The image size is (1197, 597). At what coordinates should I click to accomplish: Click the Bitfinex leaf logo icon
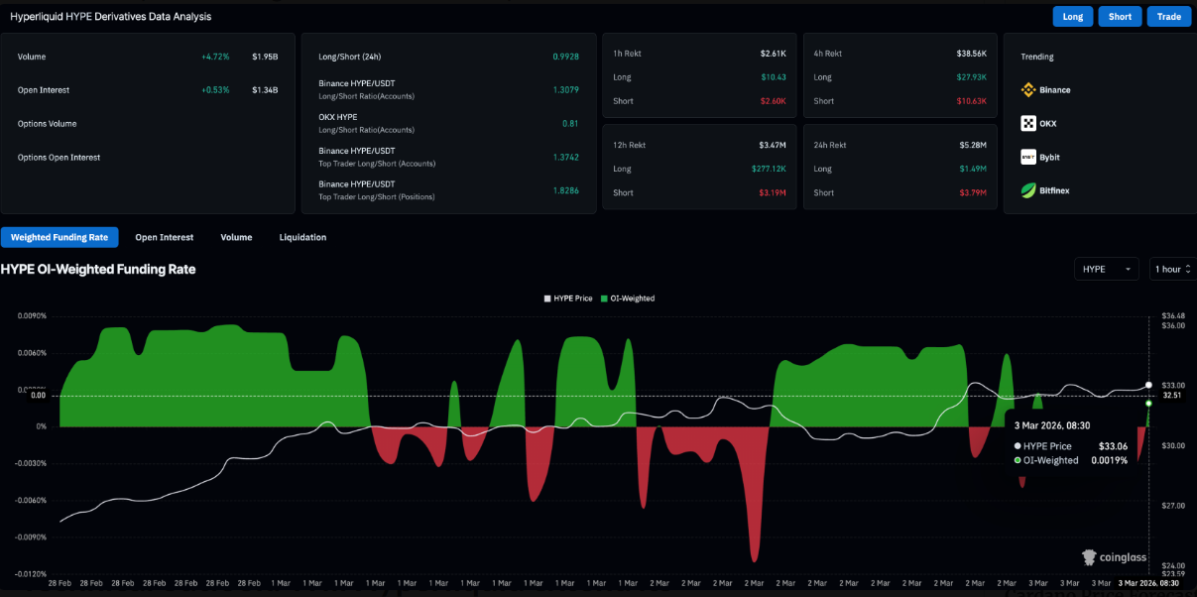click(1028, 190)
